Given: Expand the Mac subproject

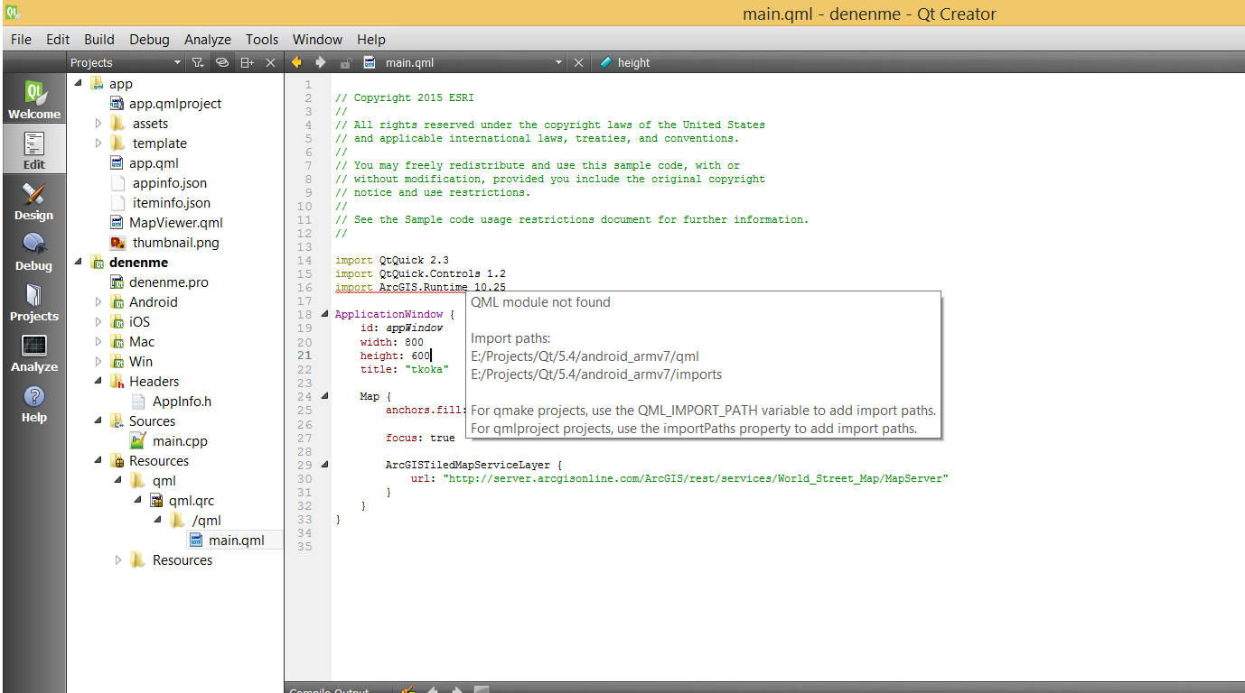Looking at the screenshot, I should pyautogui.click(x=98, y=342).
